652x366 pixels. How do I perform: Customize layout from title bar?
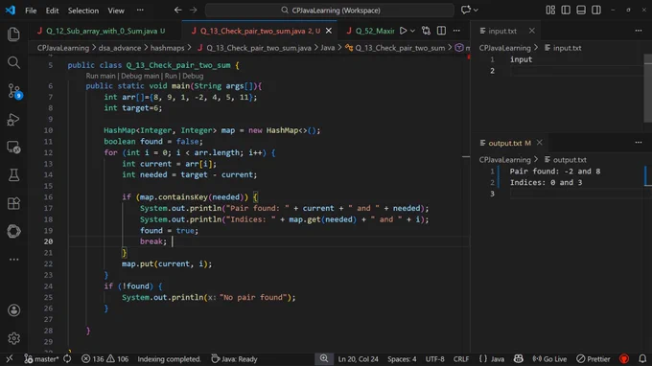pos(550,10)
